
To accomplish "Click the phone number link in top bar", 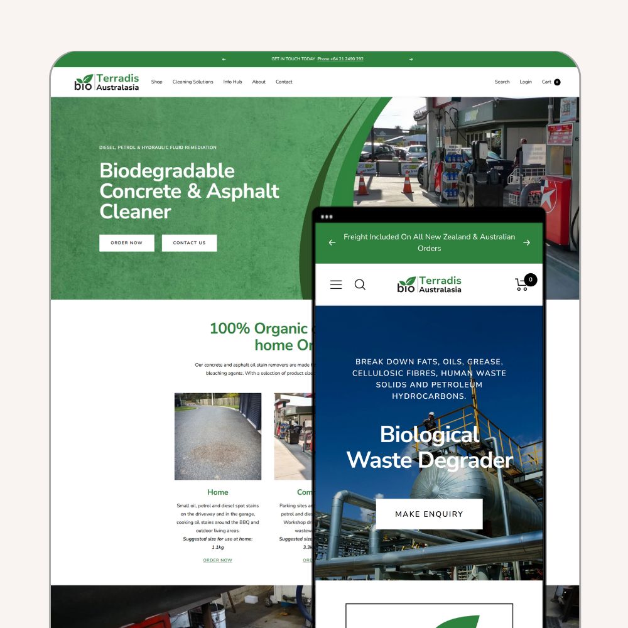I will [340, 59].
